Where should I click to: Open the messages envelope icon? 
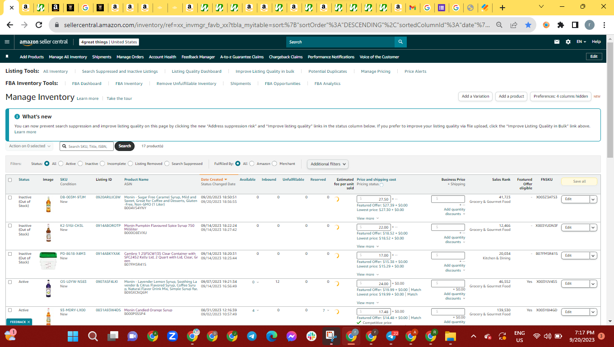coord(557,42)
